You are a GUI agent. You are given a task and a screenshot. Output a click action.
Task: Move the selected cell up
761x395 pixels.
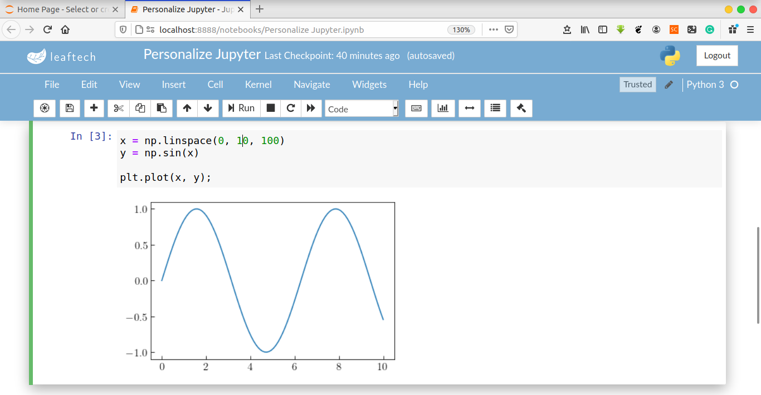tap(187, 108)
